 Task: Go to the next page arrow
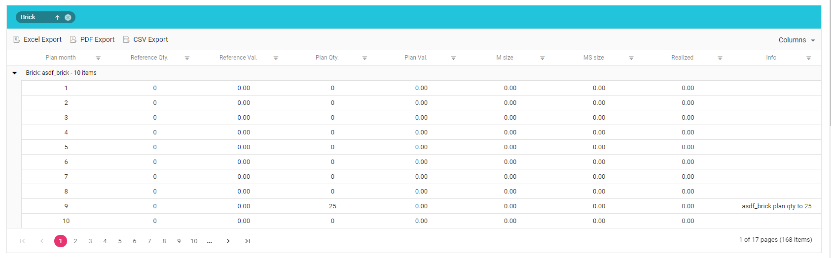pos(228,241)
